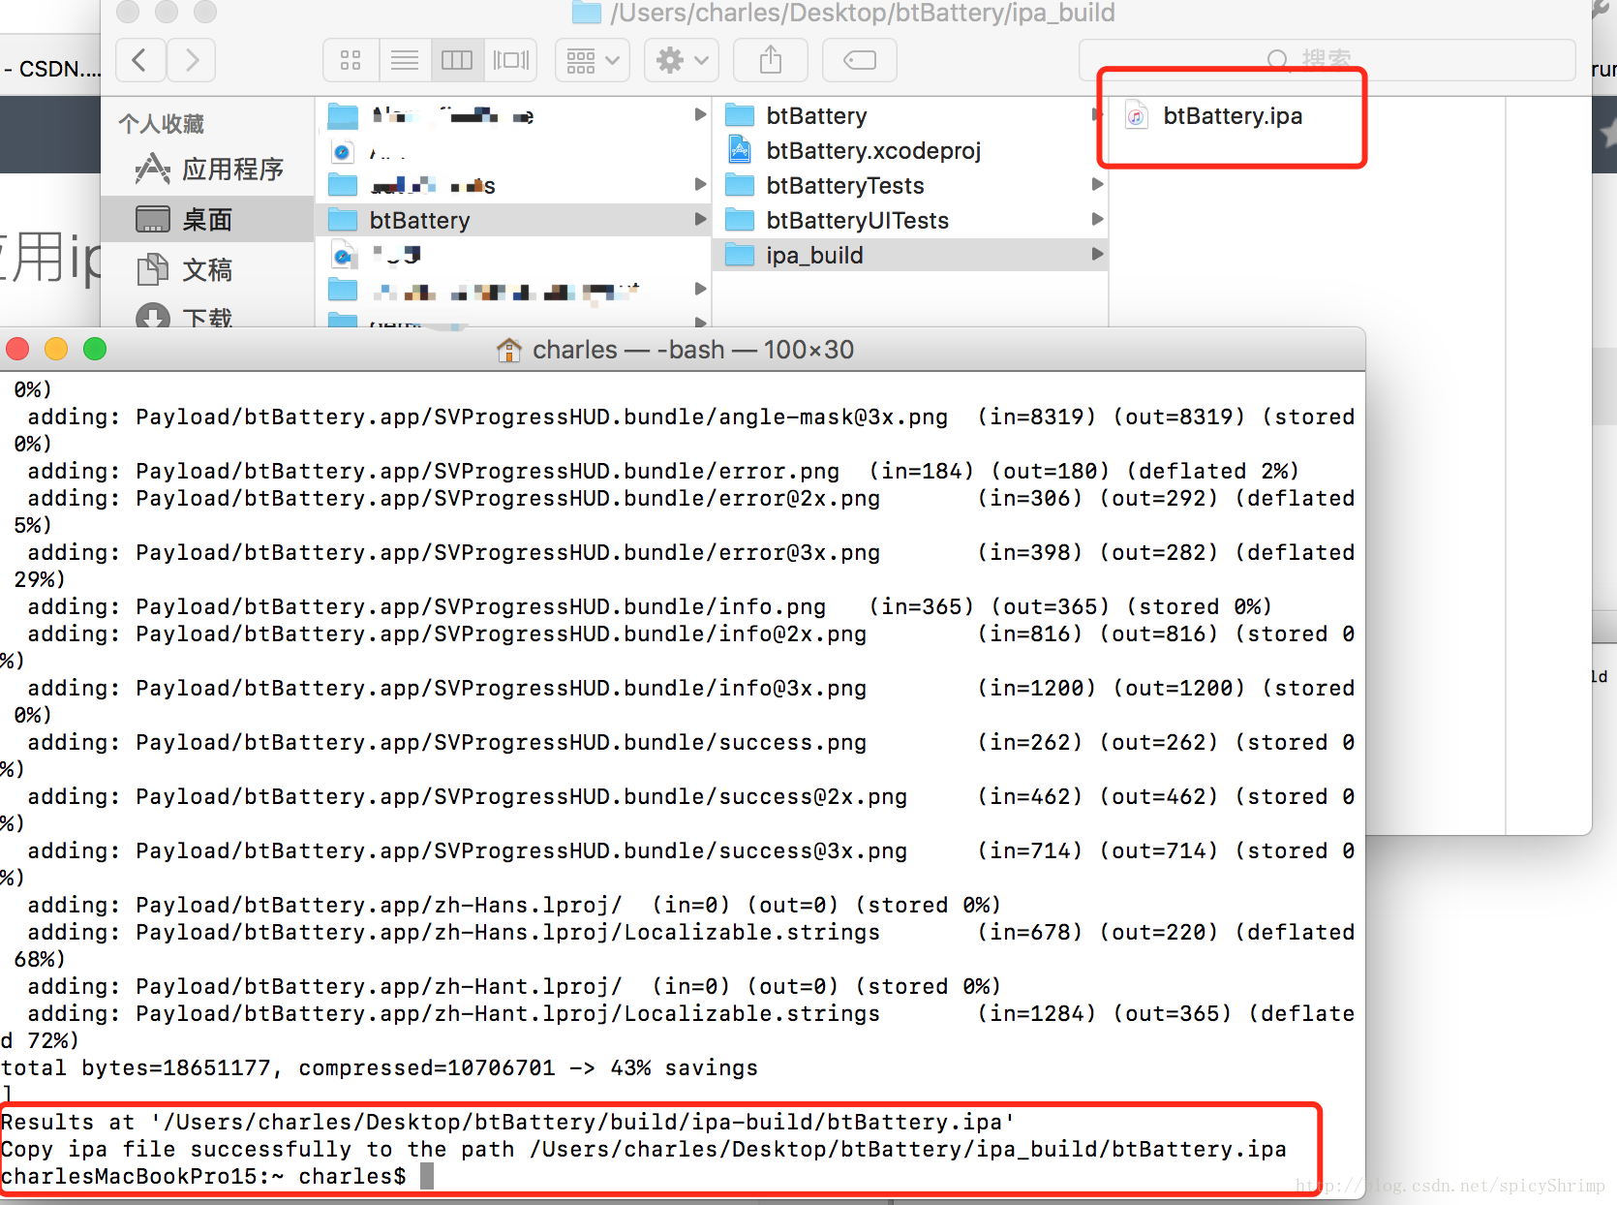Switch Finder to list view
This screenshot has width=1617, height=1205.
pyautogui.click(x=405, y=60)
